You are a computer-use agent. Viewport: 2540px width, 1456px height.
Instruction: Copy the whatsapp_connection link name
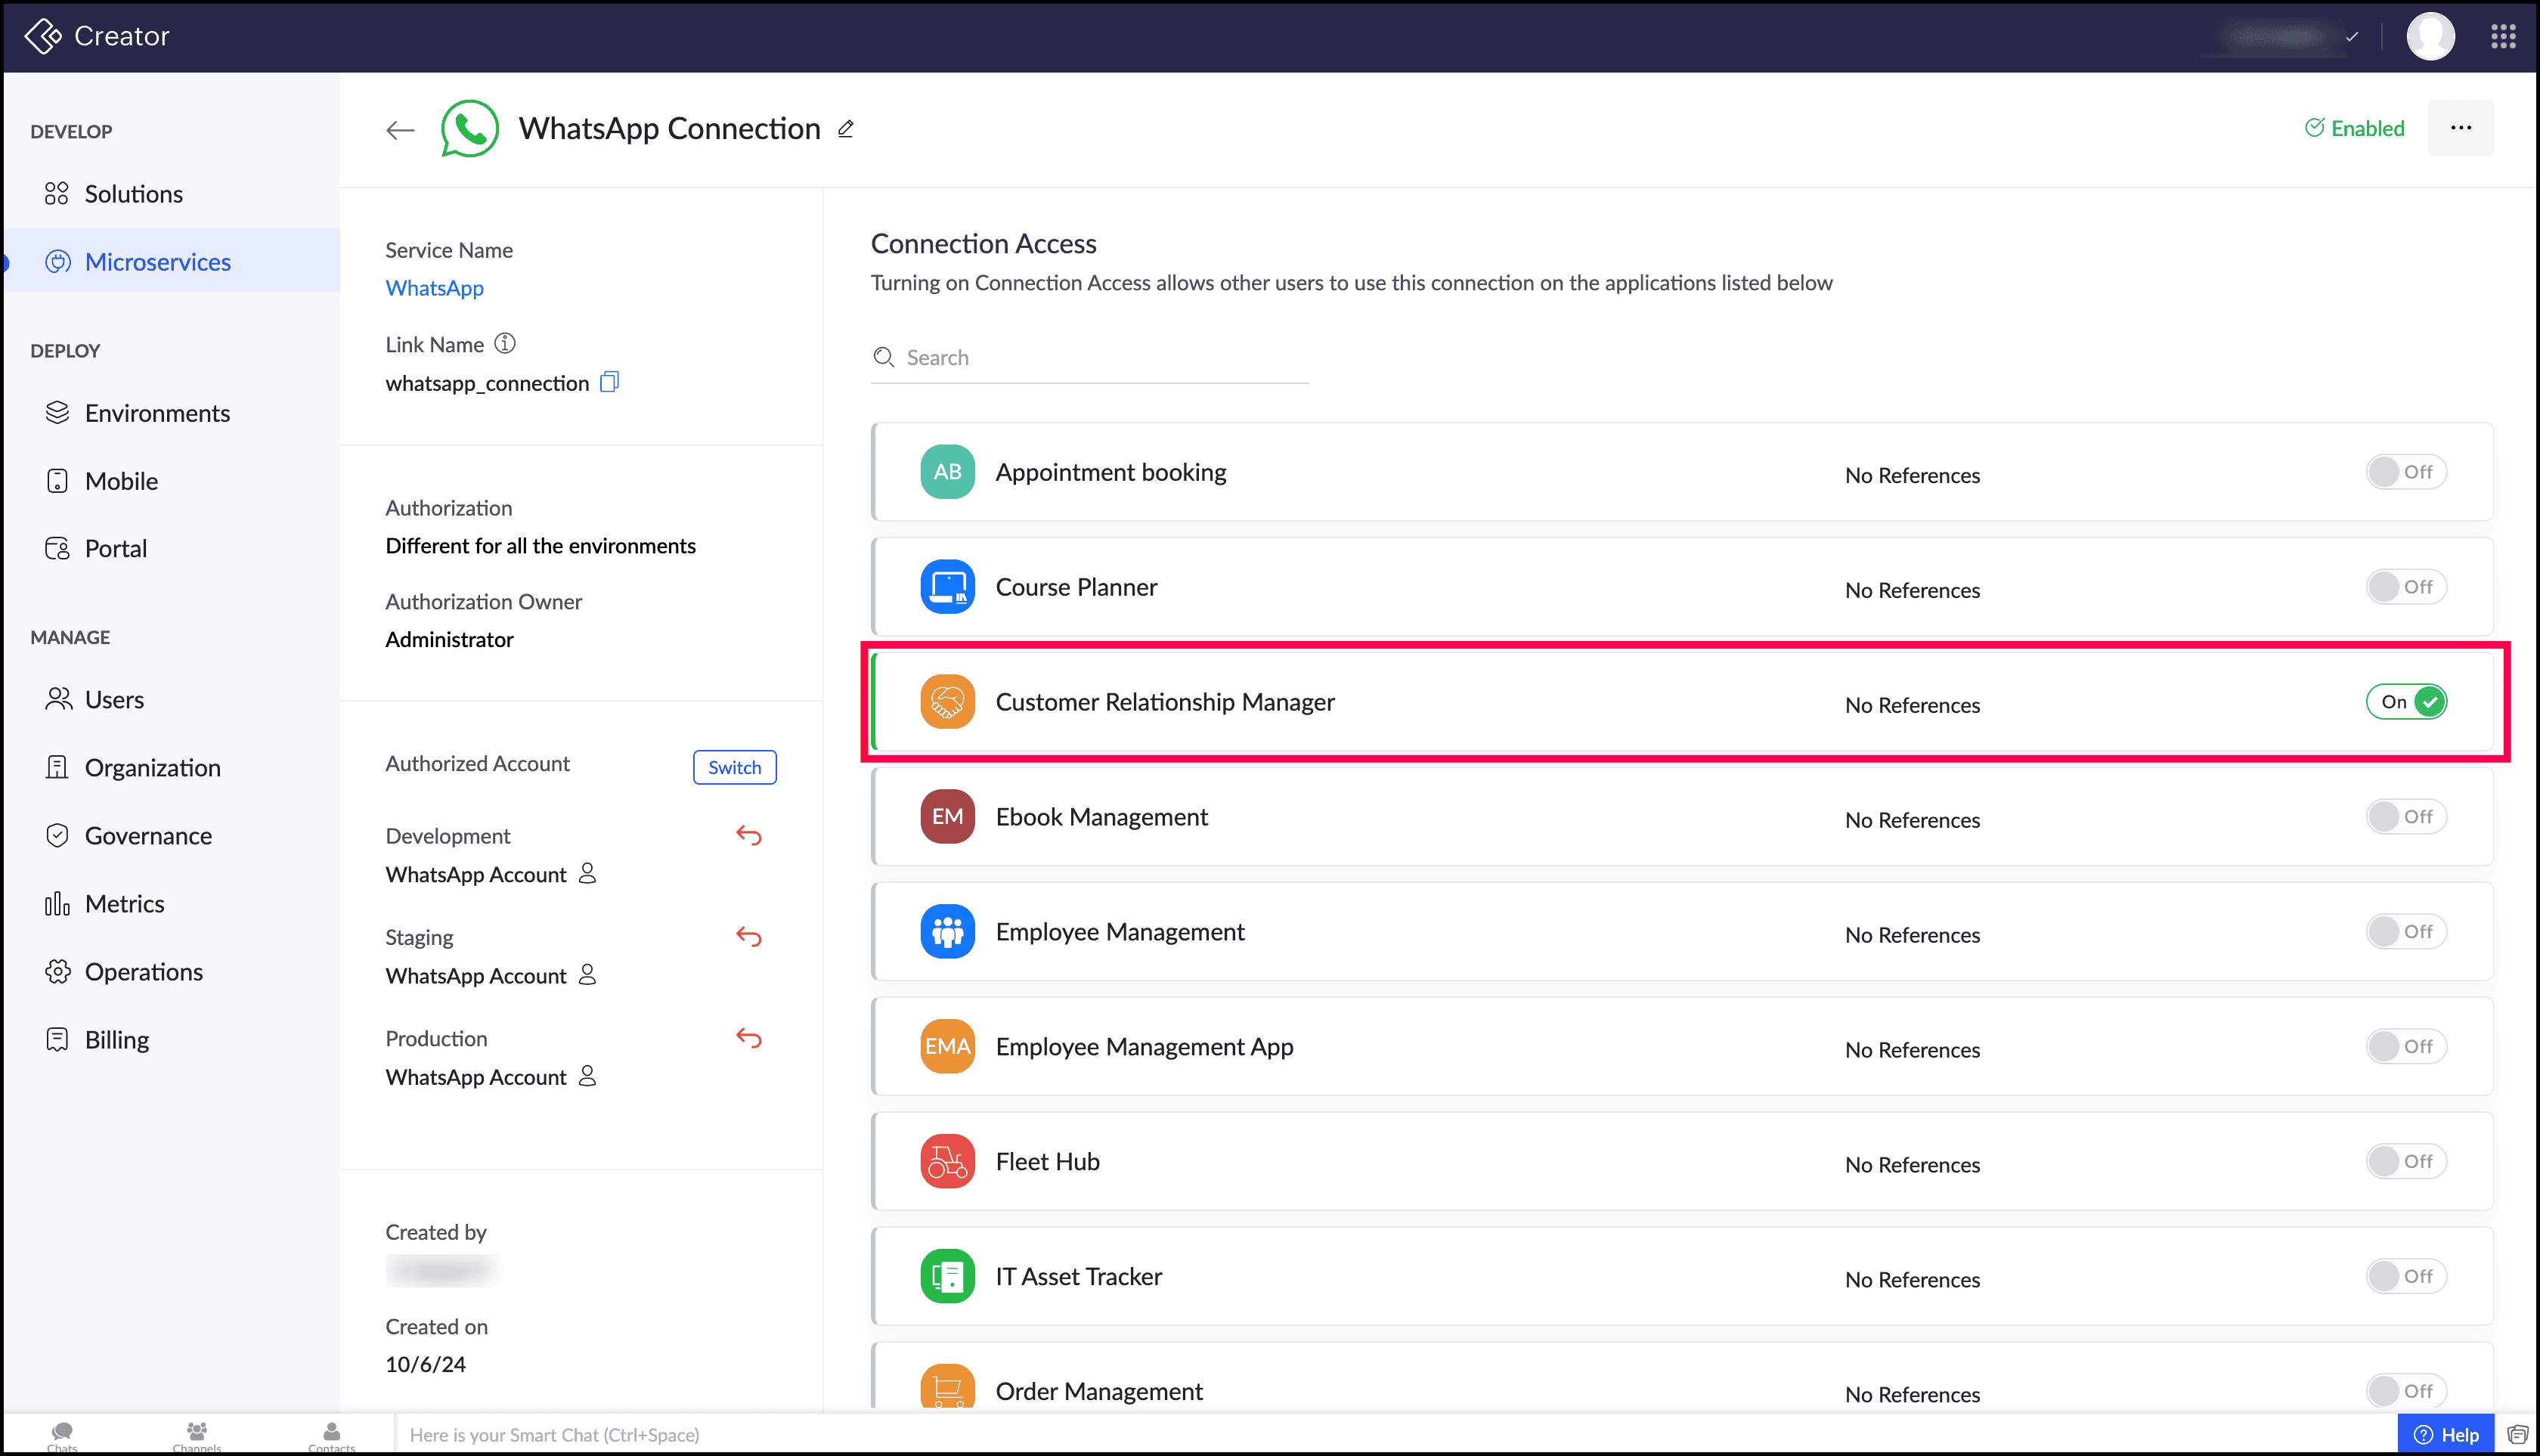pyautogui.click(x=609, y=382)
